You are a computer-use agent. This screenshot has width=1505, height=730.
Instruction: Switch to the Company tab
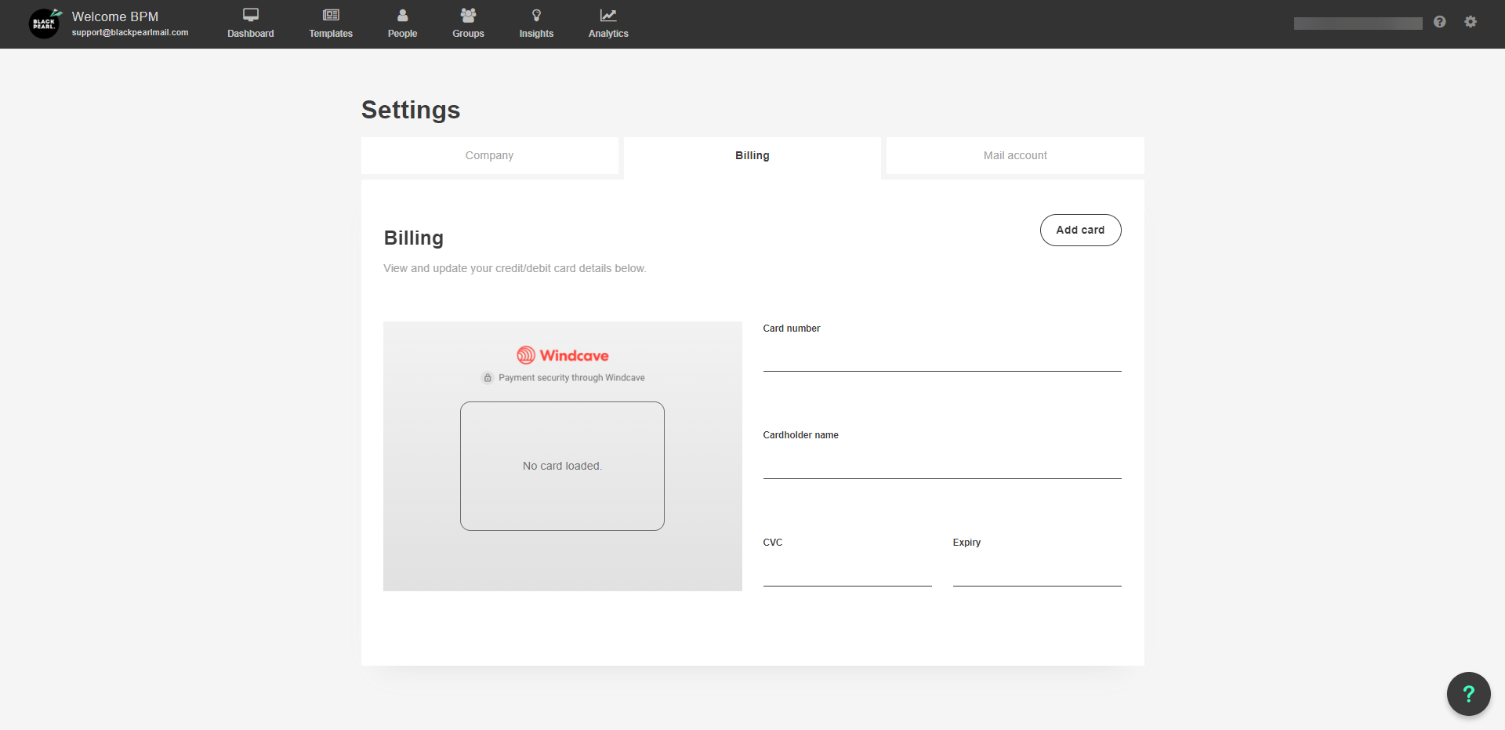tap(489, 155)
